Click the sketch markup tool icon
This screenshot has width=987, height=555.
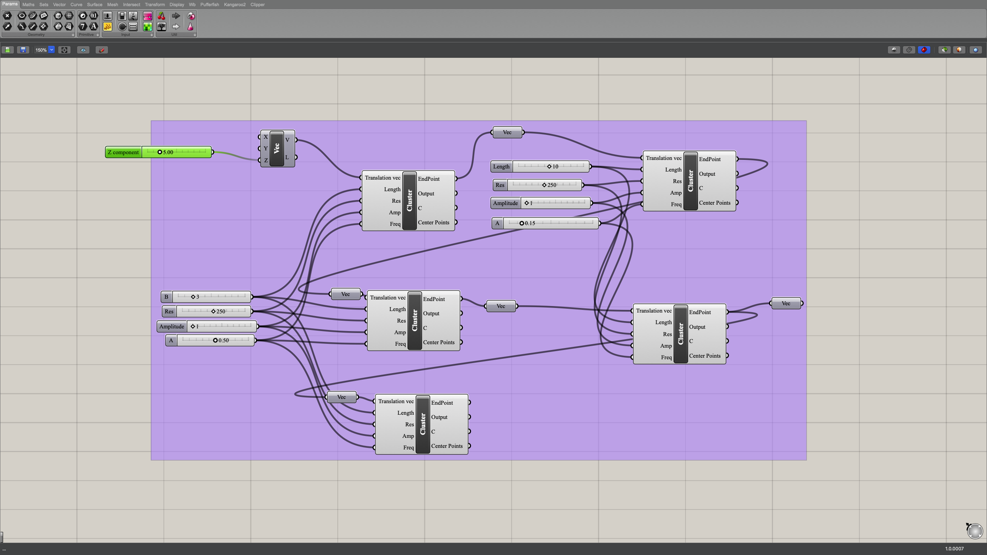point(102,50)
